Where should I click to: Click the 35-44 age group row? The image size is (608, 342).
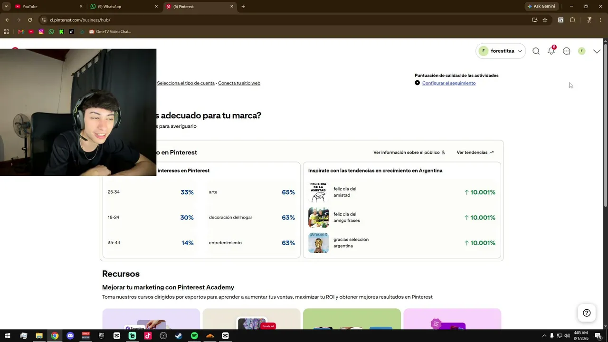(151, 243)
